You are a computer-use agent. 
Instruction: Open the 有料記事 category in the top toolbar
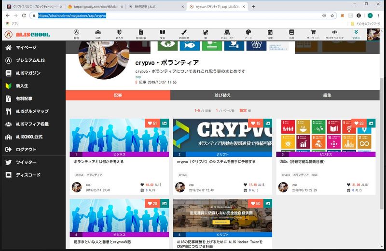pyautogui.click(x=141, y=34)
